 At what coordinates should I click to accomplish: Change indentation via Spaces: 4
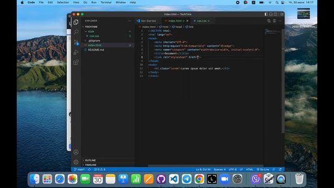pyautogui.click(x=220, y=169)
